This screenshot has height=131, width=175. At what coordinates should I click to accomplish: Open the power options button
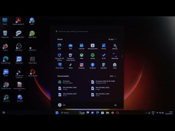click(x=115, y=105)
